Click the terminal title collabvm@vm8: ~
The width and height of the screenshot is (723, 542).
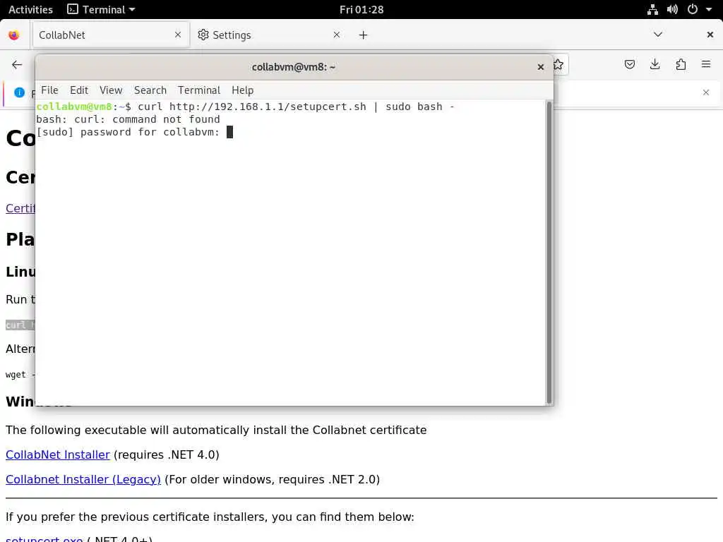tap(293, 67)
